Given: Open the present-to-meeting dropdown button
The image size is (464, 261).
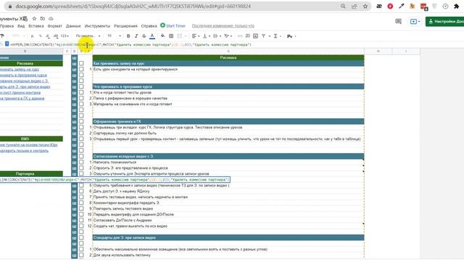Looking at the screenshot, I should (x=415, y=21).
